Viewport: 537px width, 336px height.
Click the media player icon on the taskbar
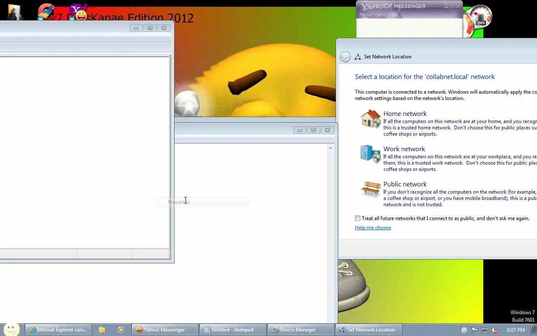121,330
